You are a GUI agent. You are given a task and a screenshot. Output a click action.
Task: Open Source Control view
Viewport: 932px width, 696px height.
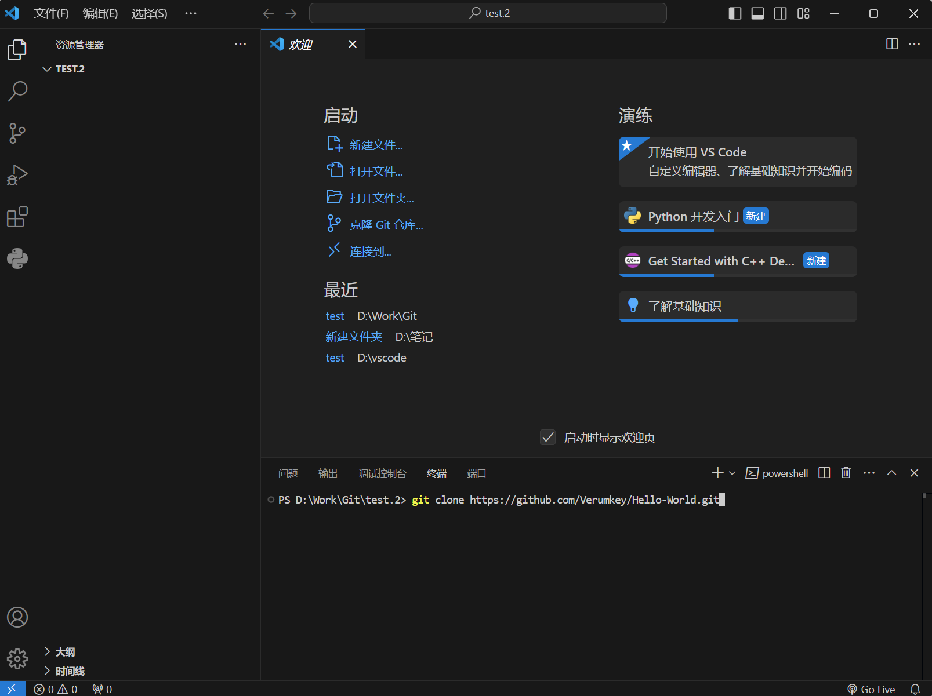point(17,133)
